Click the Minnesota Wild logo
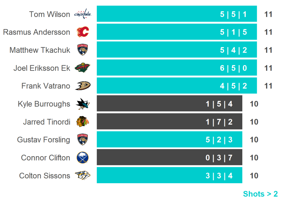This screenshot has height=201, width=281. coord(83,68)
